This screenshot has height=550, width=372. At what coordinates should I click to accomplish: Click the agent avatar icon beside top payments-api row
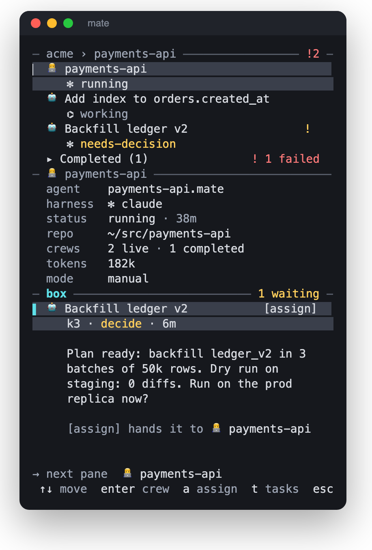52,68
